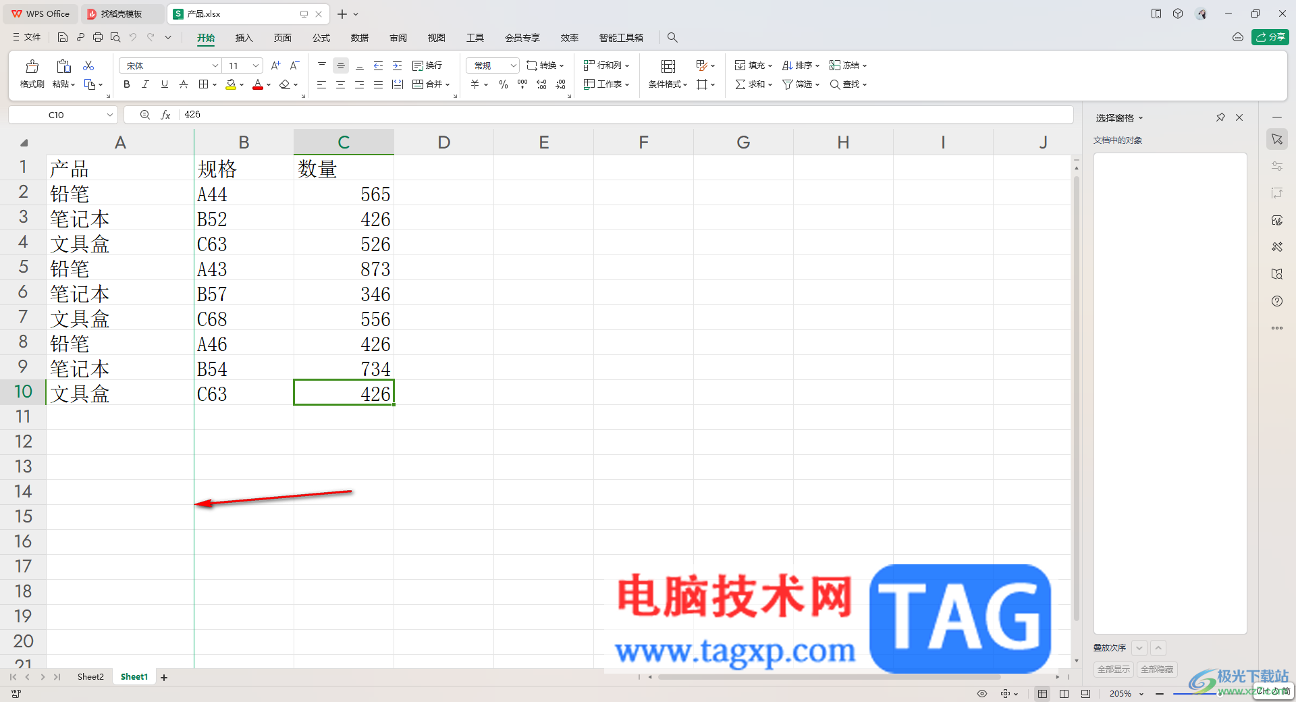1296x702 pixels.
Task: Decrease font size with A- icon
Action: (294, 65)
